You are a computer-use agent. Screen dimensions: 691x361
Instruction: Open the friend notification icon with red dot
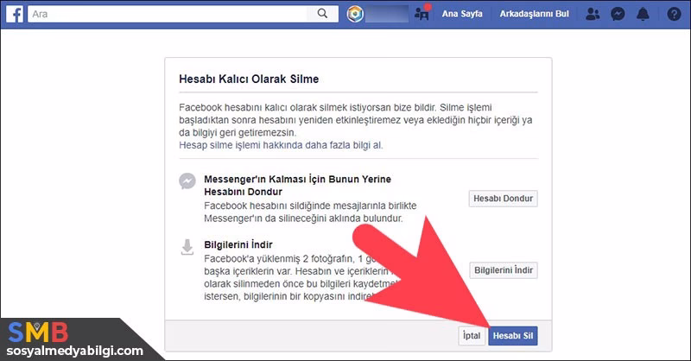(x=422, y=14)
